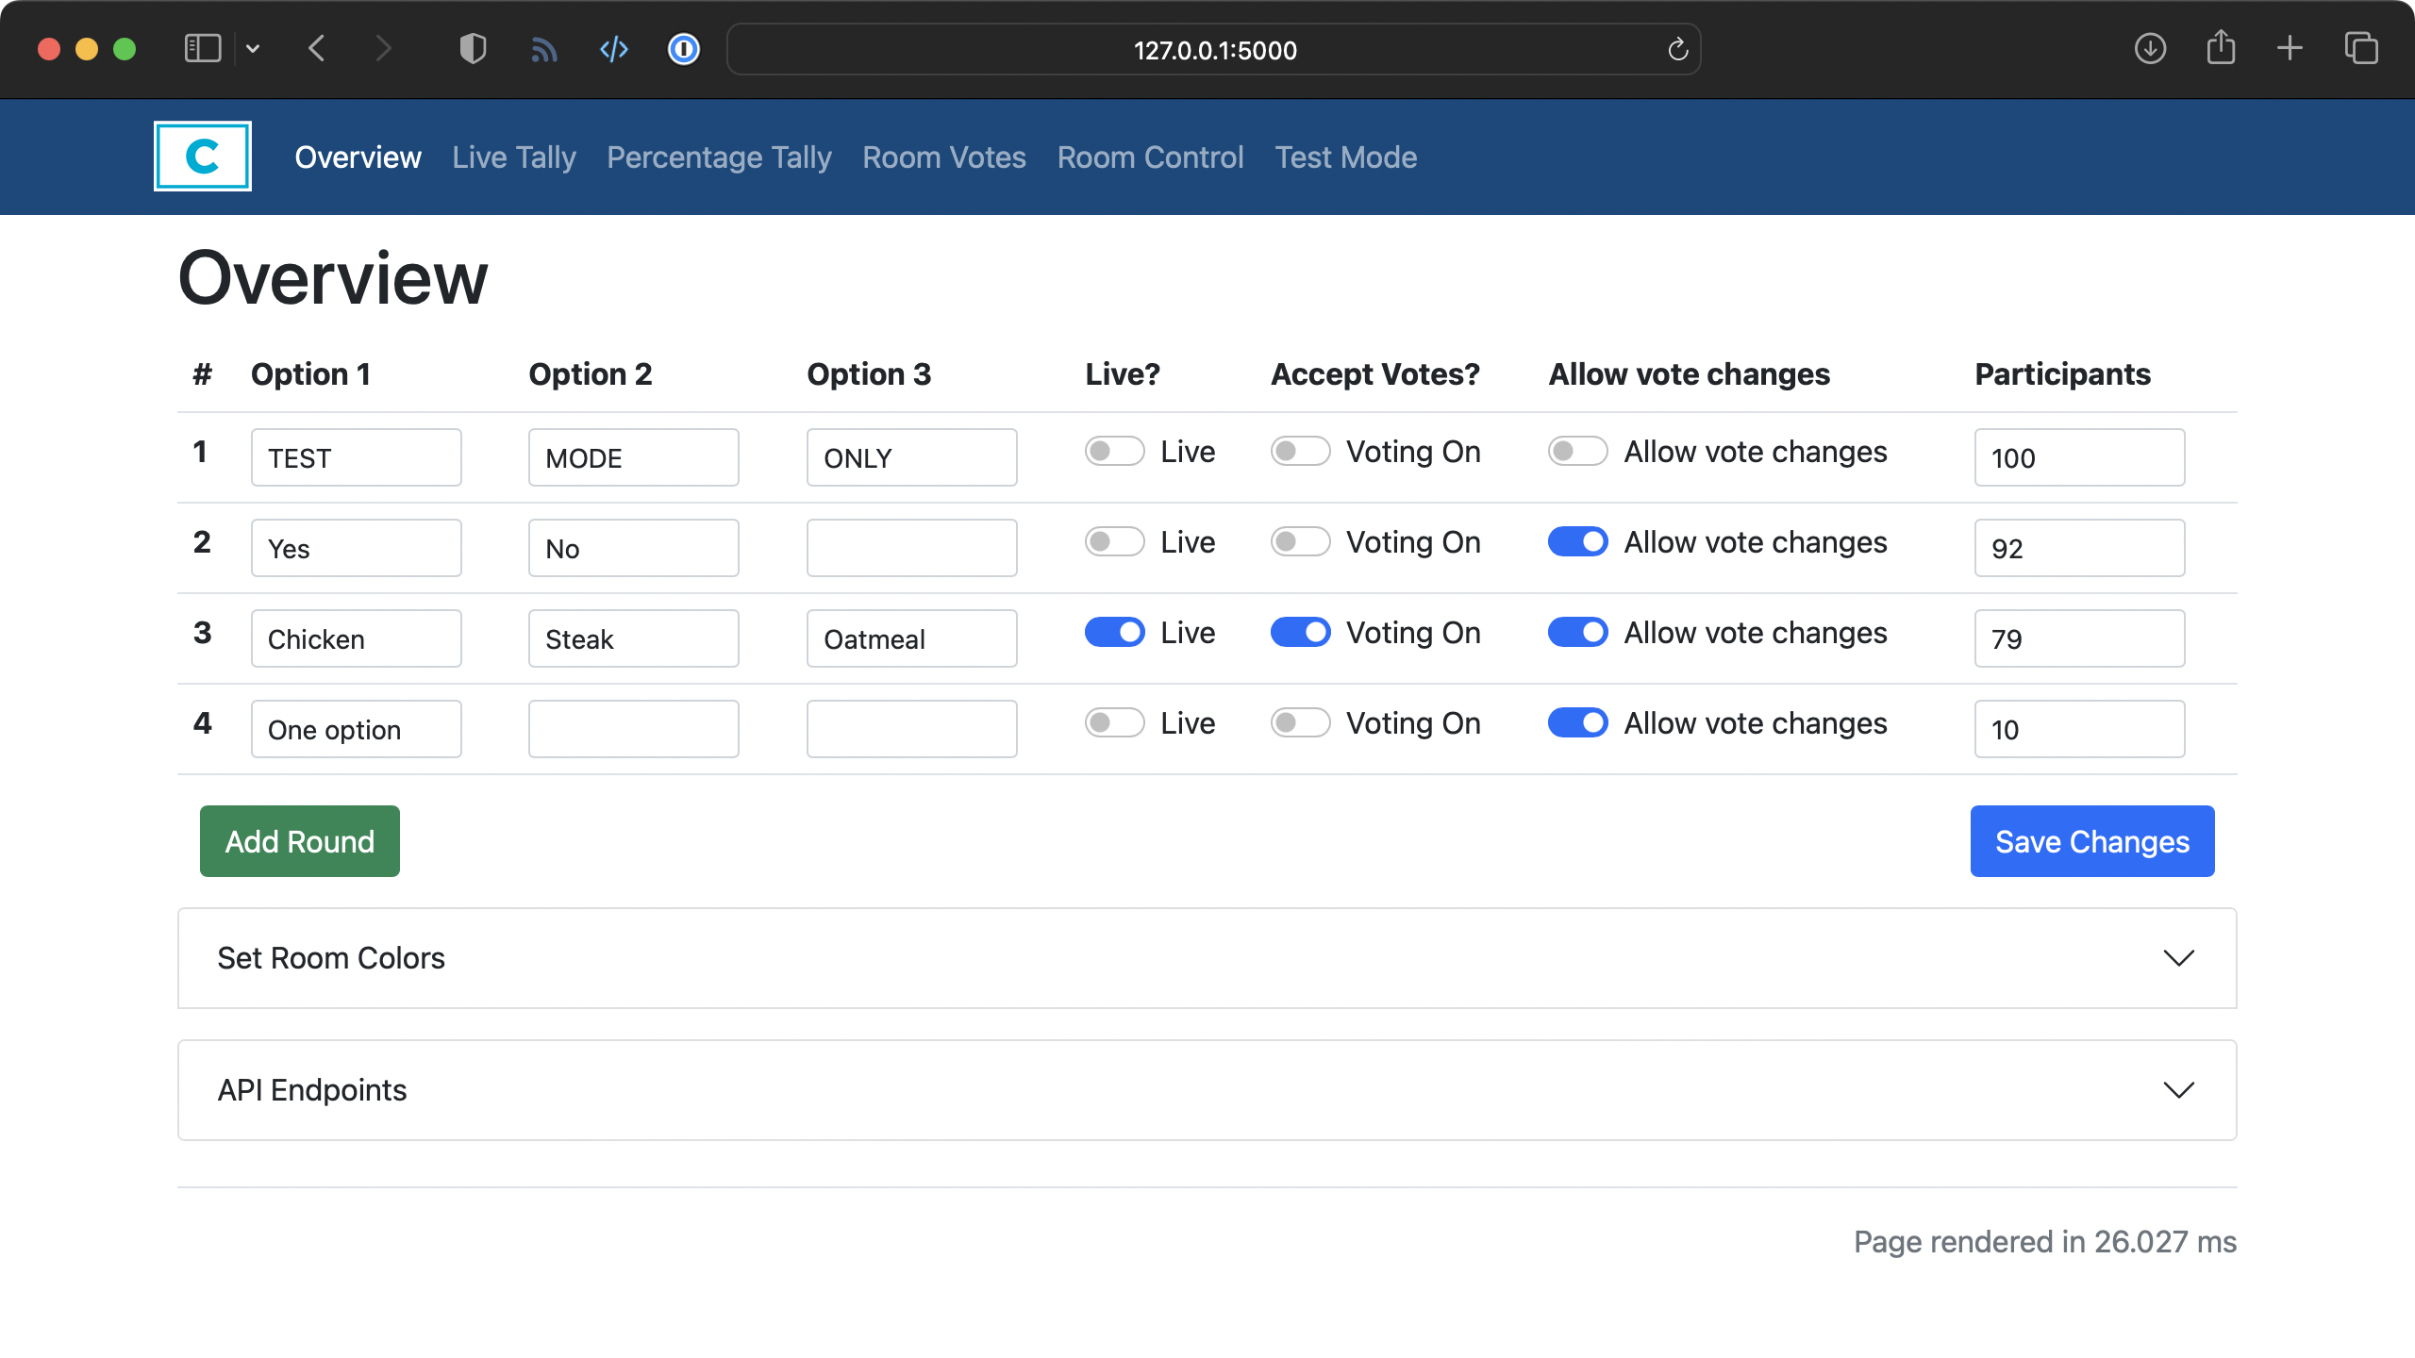The image size is (2415, 1358).
Task: Click the Live Tally navigation tab
Action: coord(514,156)
